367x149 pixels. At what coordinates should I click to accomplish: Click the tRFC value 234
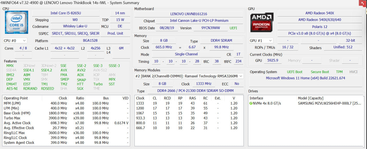click(238, 61)
